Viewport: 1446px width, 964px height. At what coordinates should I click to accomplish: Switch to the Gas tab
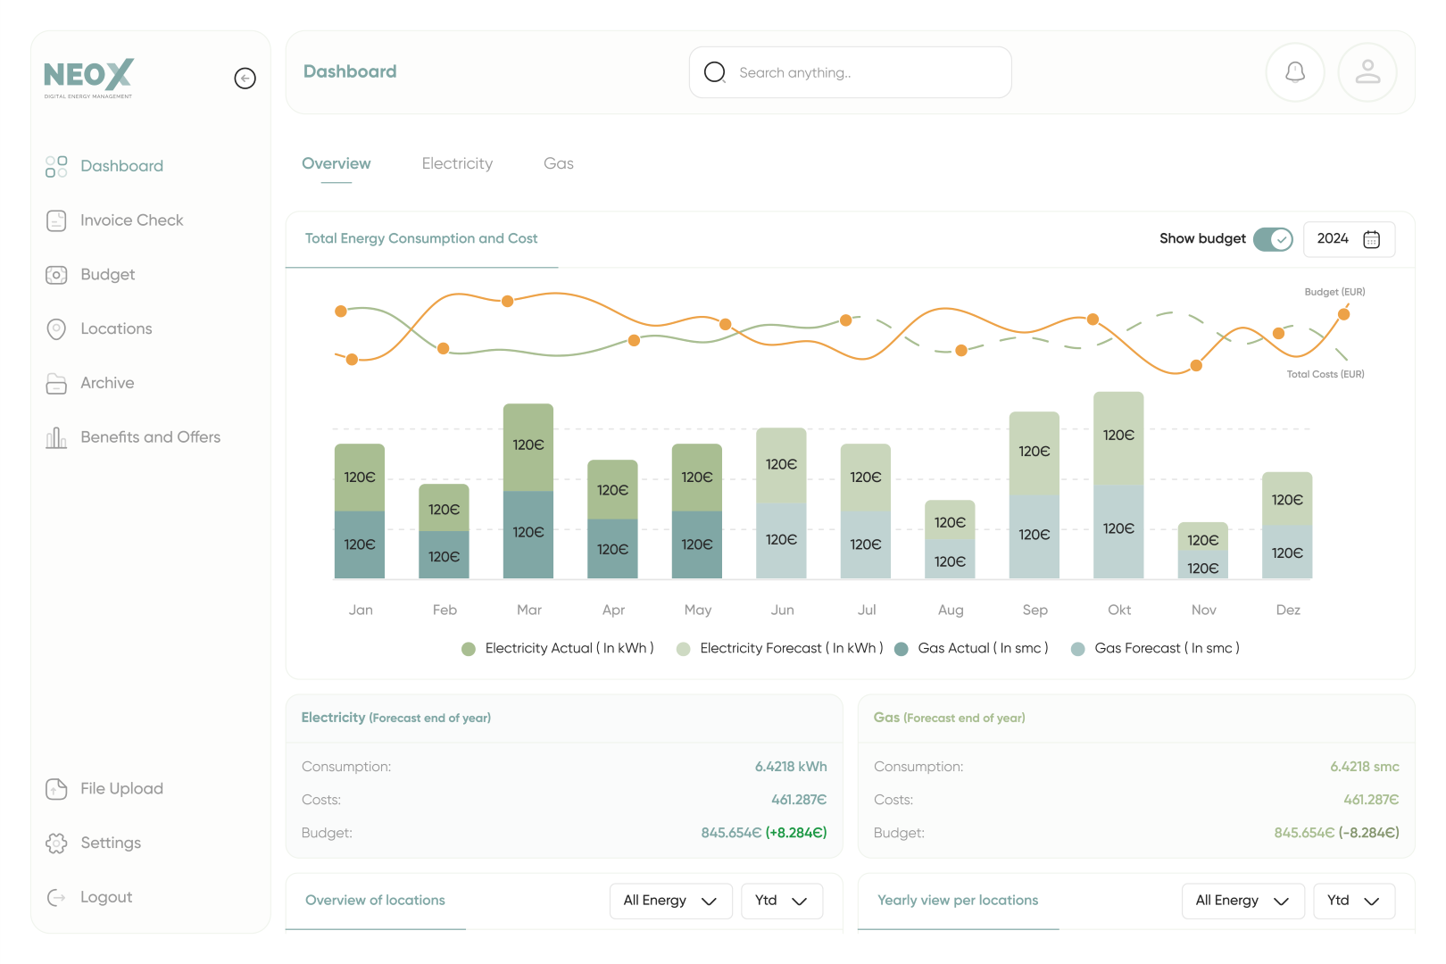click(x=559, y=164)
